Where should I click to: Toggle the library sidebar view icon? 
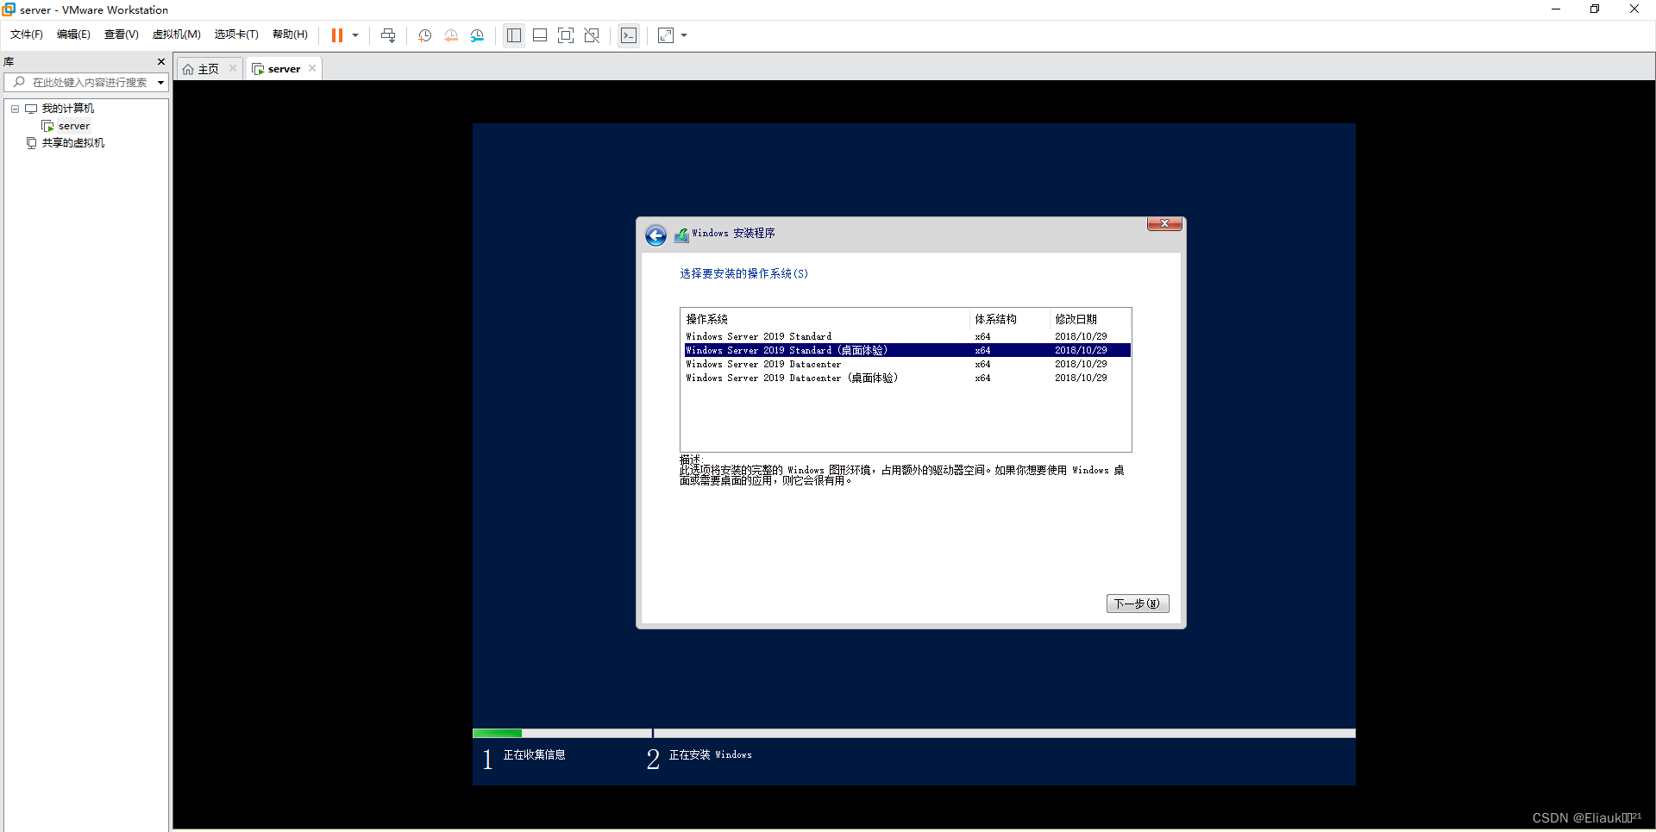coord(514,35)
